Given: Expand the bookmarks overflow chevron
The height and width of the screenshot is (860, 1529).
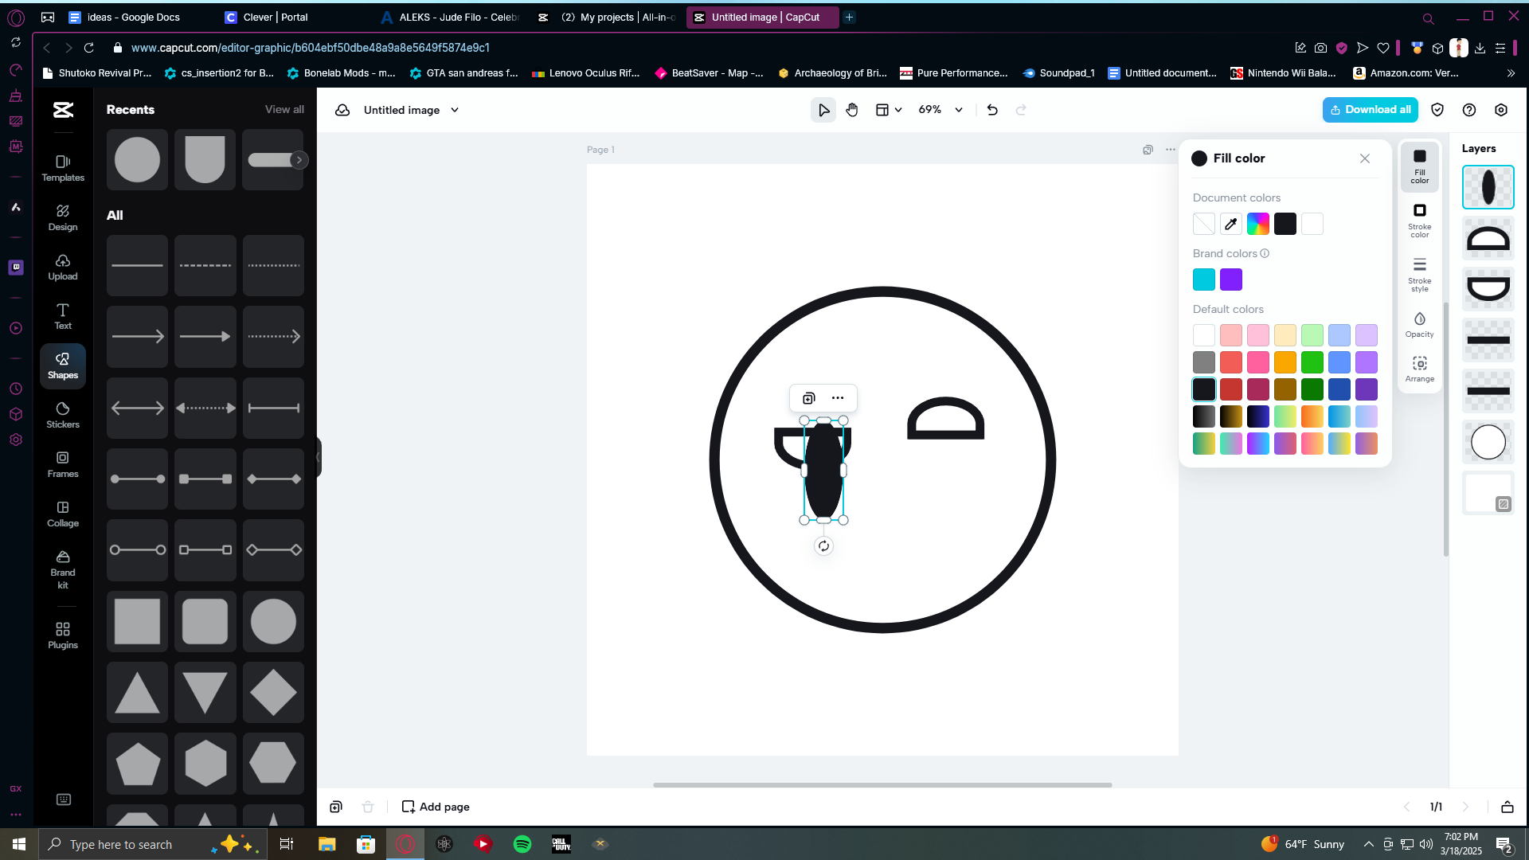Looking at the screenshot, I should coord(1511,72).
